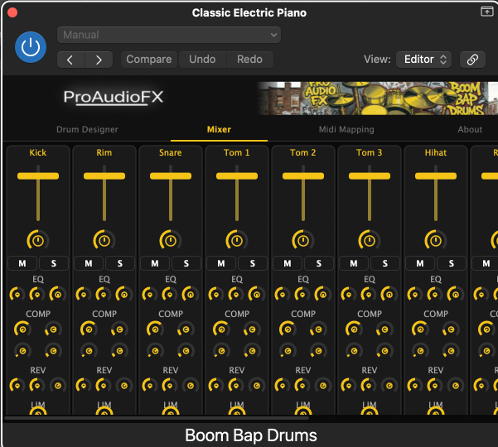Click the first REV knob on Kick
The height and width of the screenshot is (447, 498).
[x=17, y=386]
